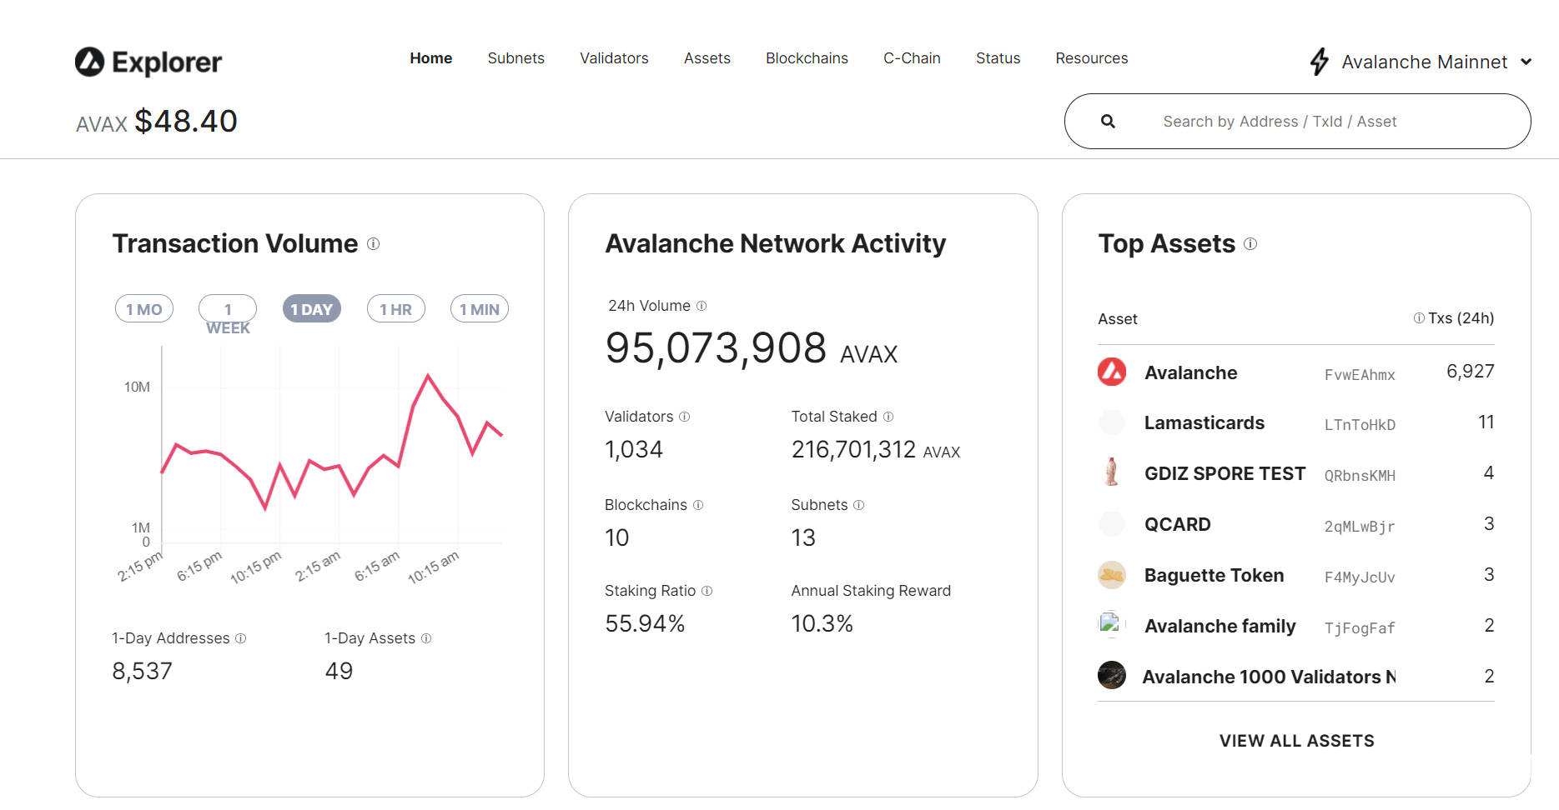Image resolution: width=1559 pixels, height=810 pixels.
Task: Open Top Assets info tooltip icon
Action: pyautogui.click(x=1250, y=244)
